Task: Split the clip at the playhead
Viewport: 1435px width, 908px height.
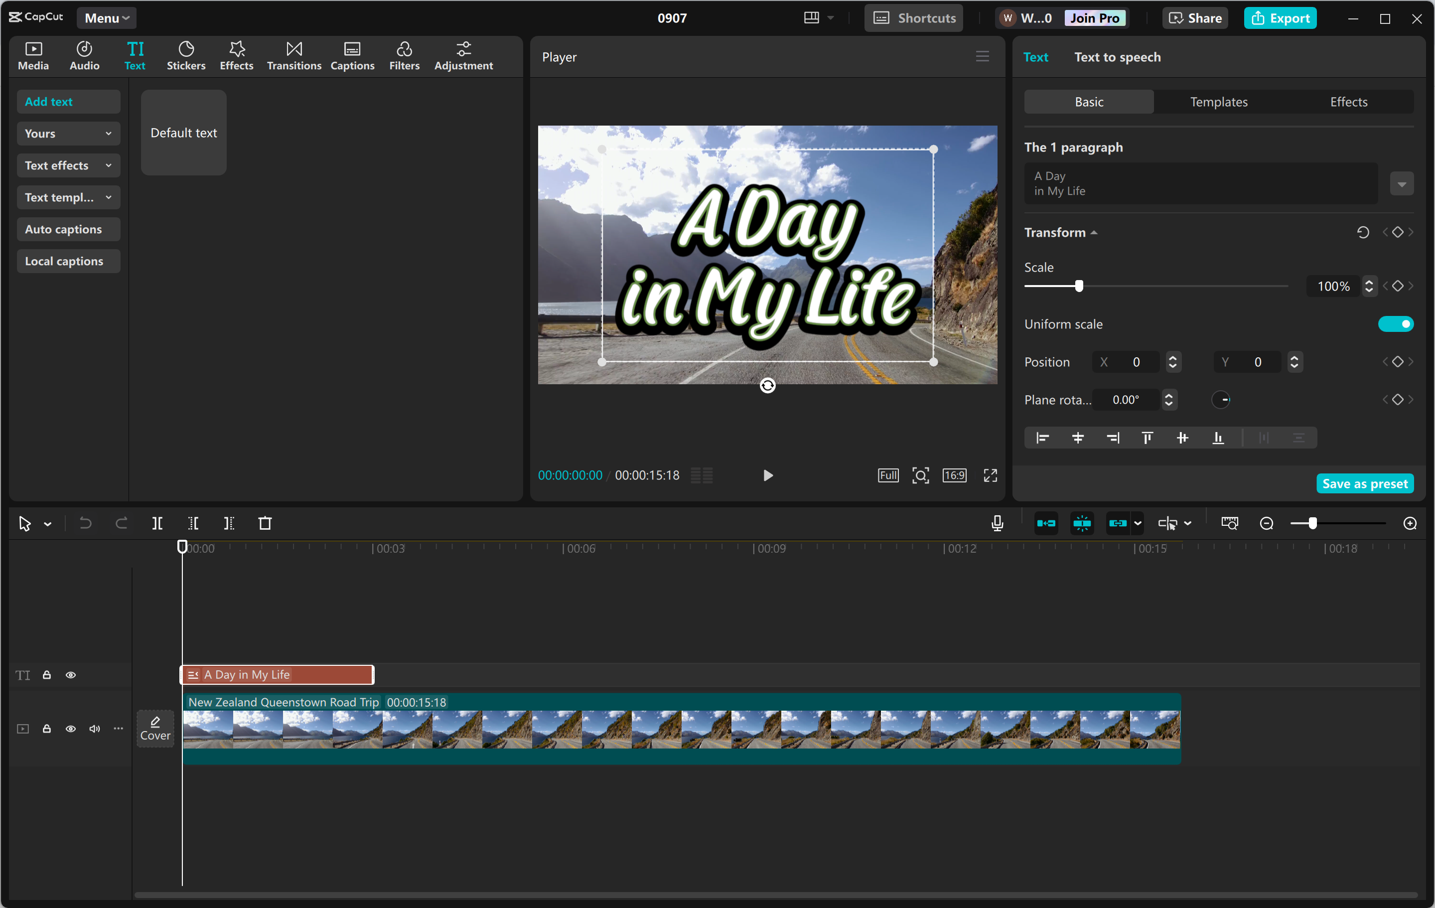Action: [x=158, y=523]
